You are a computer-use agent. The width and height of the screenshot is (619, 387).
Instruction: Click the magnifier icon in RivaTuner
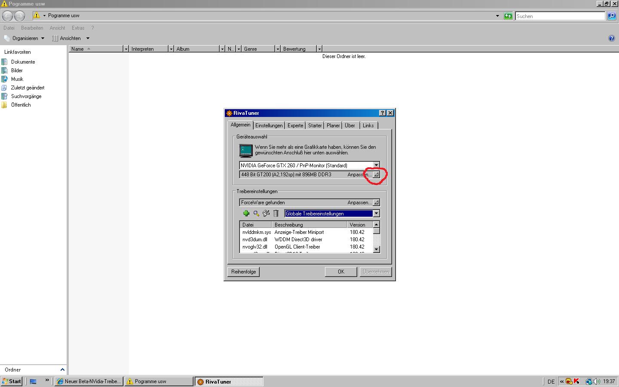[256, 213]
